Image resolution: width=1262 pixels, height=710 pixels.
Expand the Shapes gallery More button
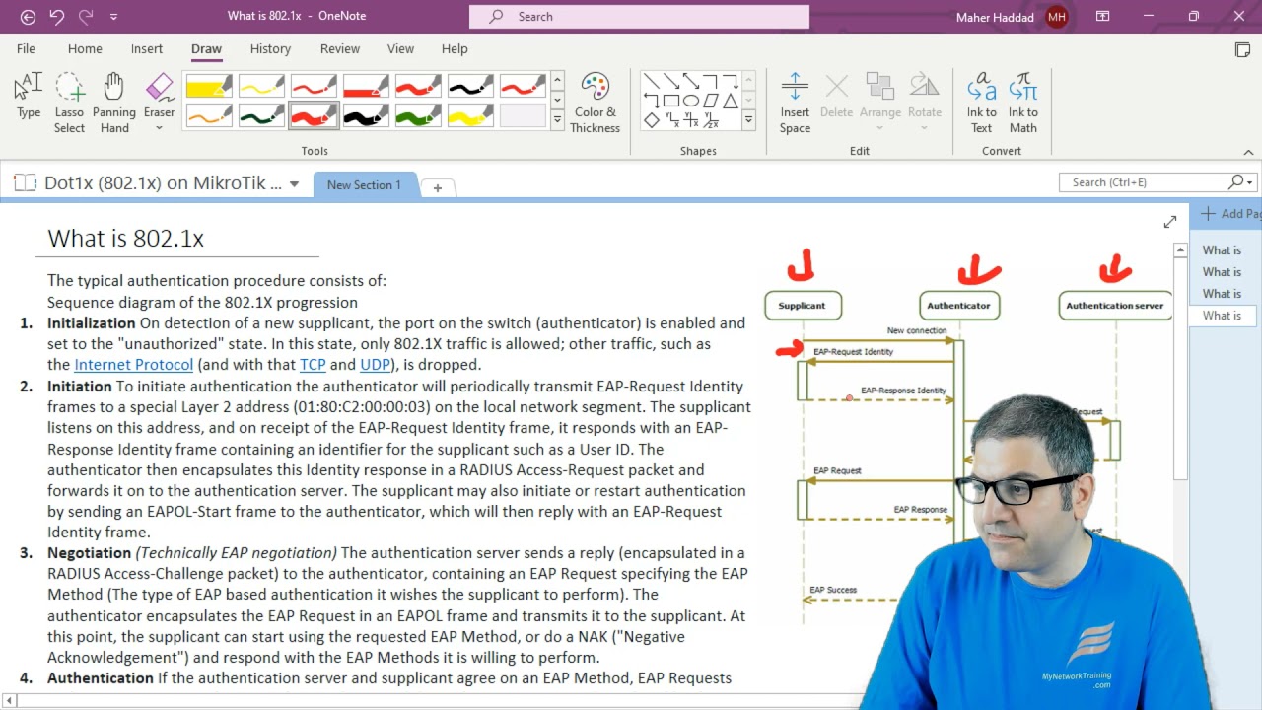click(x=748, y=120)
